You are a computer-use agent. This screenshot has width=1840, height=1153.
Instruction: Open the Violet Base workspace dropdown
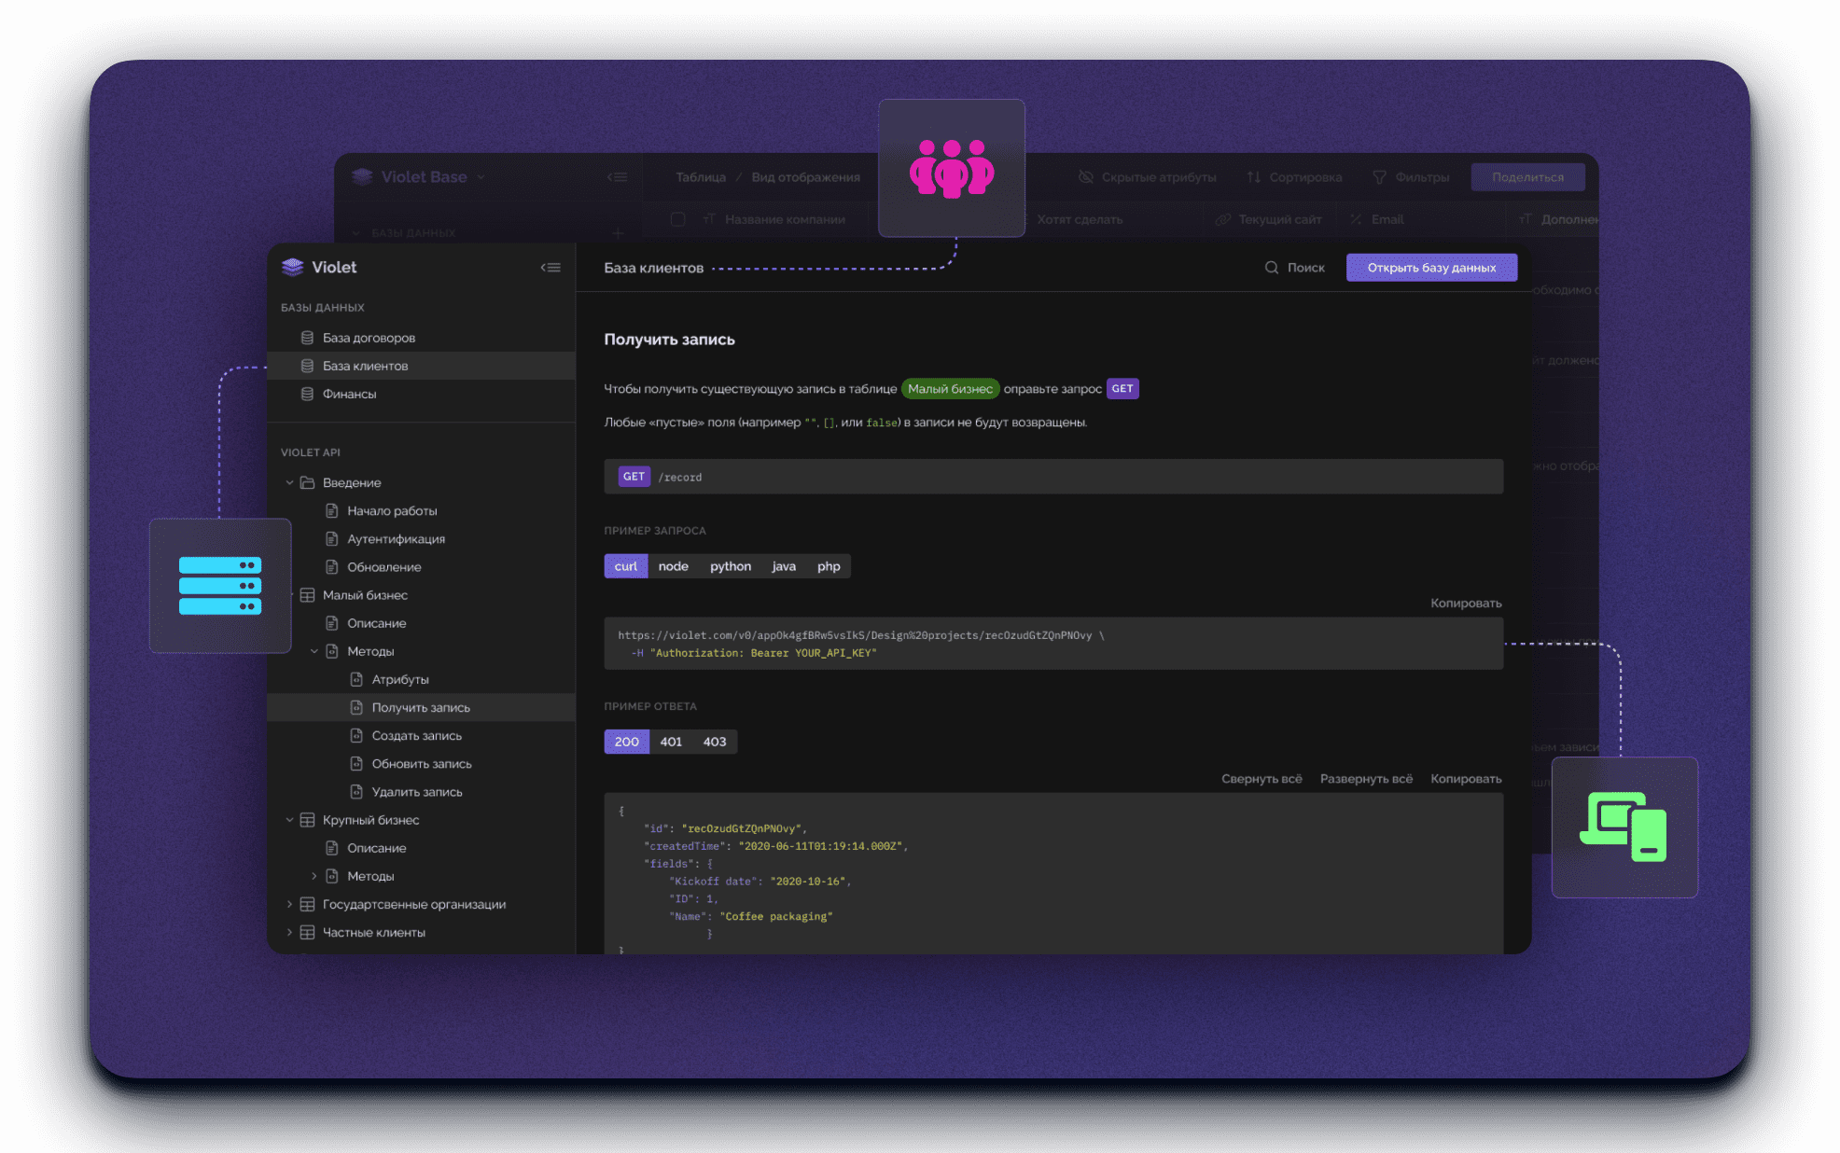coord(481,177)
